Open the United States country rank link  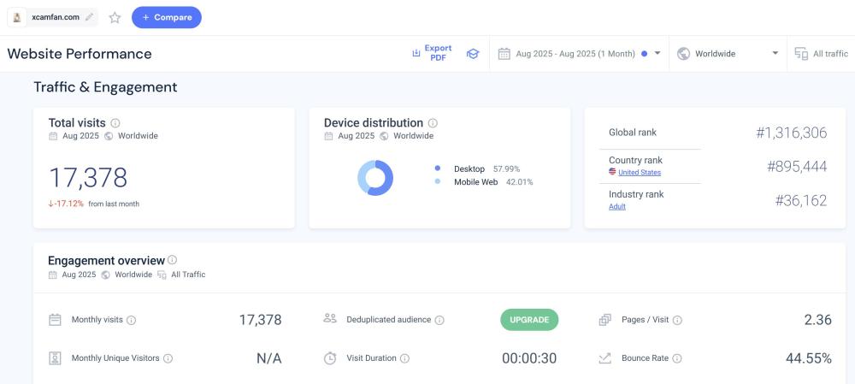pyautogui.click(x=639, y=173)
